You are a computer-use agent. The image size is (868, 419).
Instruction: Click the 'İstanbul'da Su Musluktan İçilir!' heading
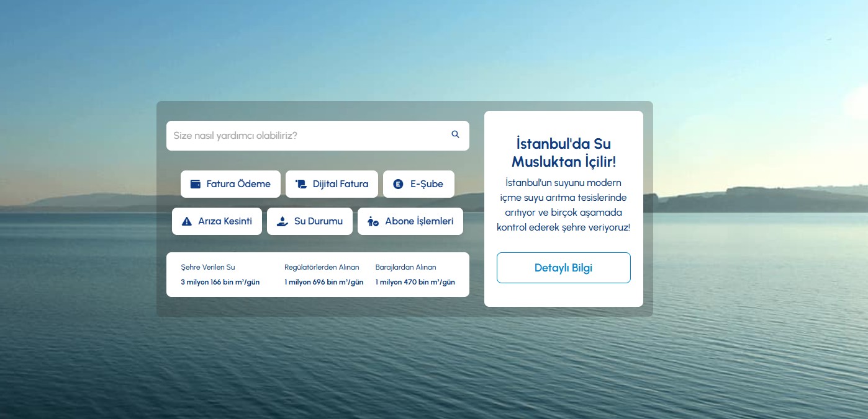563,152
